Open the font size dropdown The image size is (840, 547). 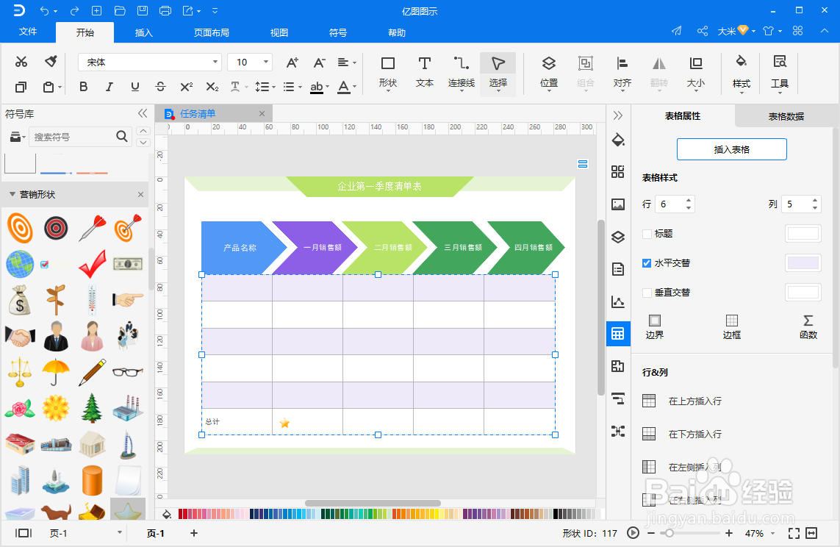266,62
